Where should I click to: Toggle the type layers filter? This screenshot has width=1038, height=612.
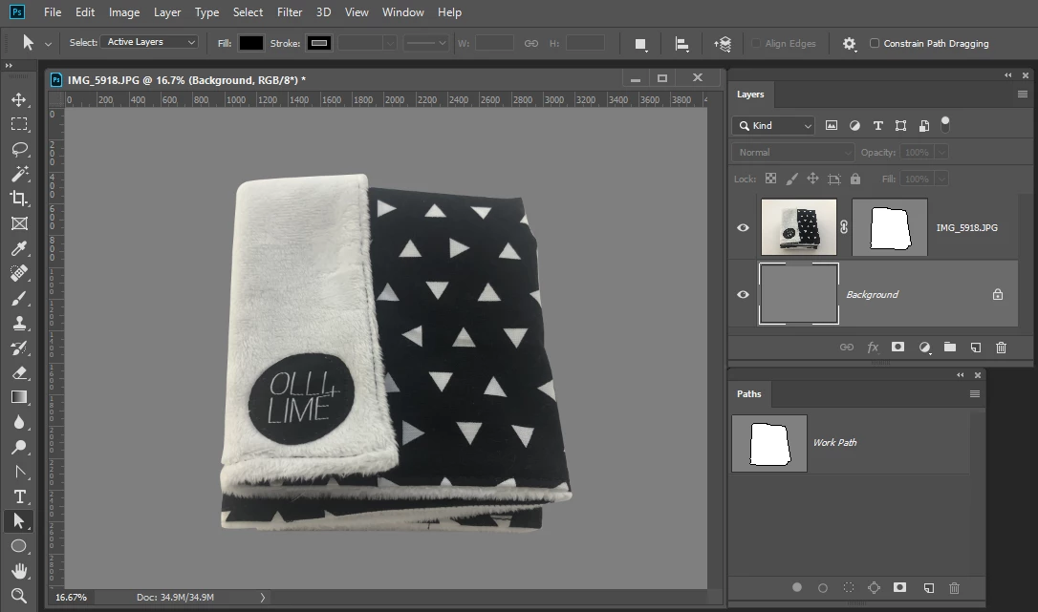click(x=877, y=126)
